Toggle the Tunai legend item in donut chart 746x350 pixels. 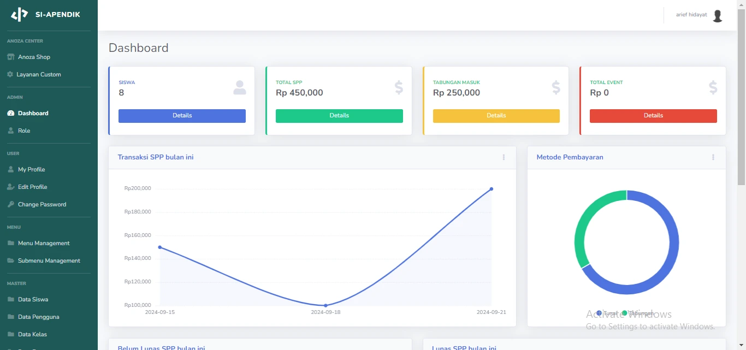click(x=607, y=313)
